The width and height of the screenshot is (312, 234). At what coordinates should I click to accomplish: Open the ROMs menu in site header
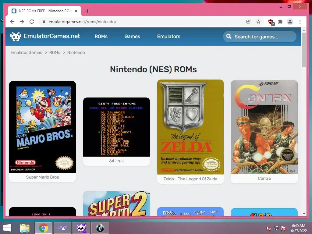101,37
